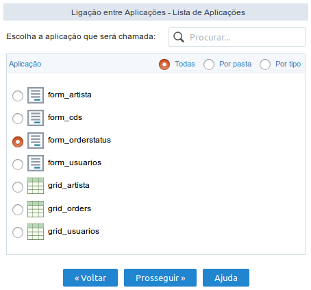311x290 pixels.
Task: Click the form_usuarios form icon
Action: click(x=36, y=163)
